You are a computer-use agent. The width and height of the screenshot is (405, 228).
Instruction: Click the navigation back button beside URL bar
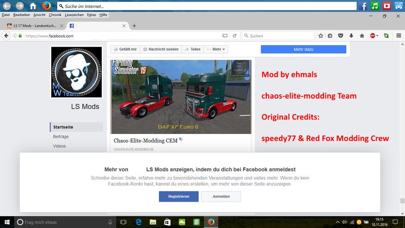click(x=6, y=35)
